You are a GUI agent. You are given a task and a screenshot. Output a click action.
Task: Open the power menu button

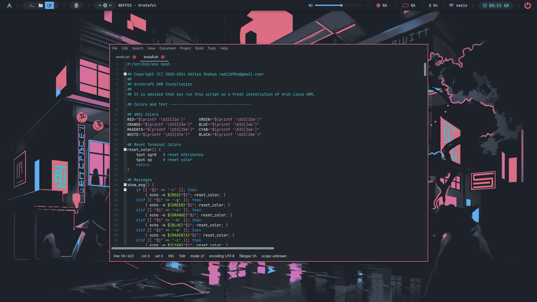pyautogui.click(x=527, y=5)
